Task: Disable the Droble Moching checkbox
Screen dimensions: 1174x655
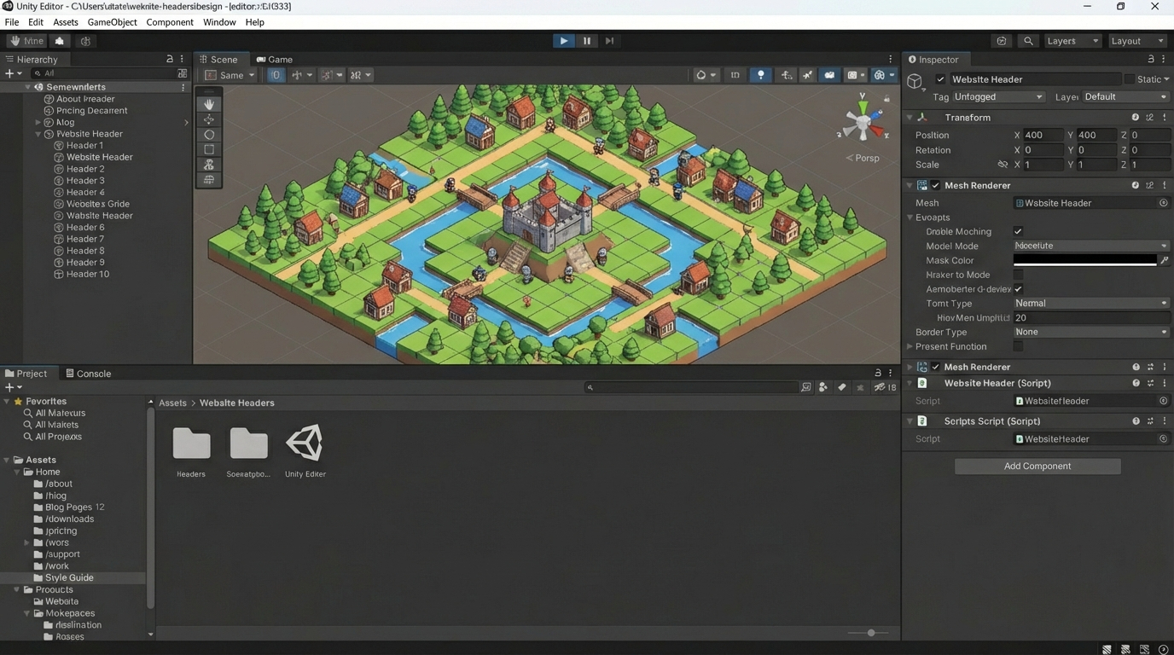Action: click(x=1018, y=231)
